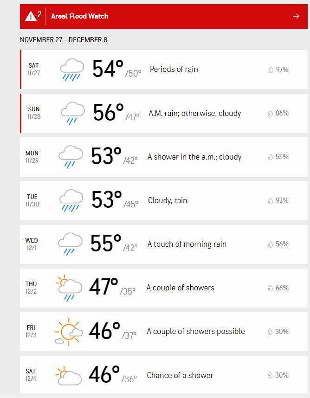Screen dimensions: 310x398
Task: Click the raindrop icon beside 93%
Action: [x=271, y=201]
